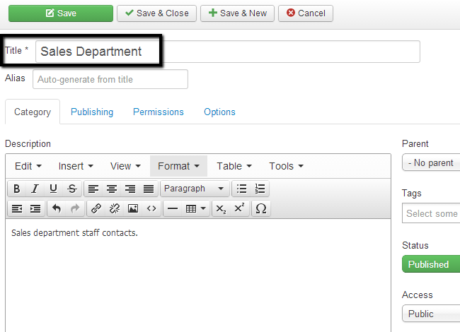Click the undo arrow icon
The height and width of the screenshot is (332, 460).
(57, 208)
